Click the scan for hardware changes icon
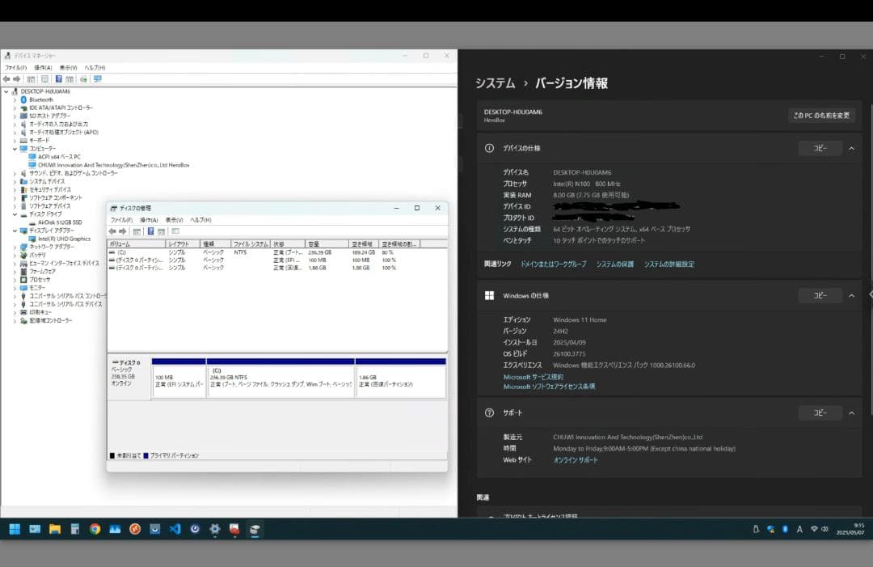 click(84, 78)
